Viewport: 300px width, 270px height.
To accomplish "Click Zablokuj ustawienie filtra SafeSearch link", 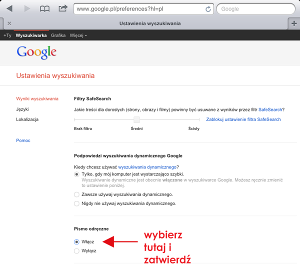I will point(243,119).
